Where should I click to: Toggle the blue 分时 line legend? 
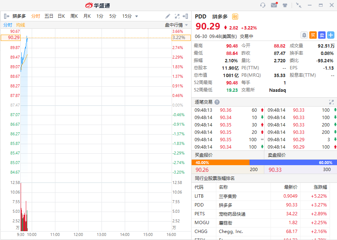point(8,25)
